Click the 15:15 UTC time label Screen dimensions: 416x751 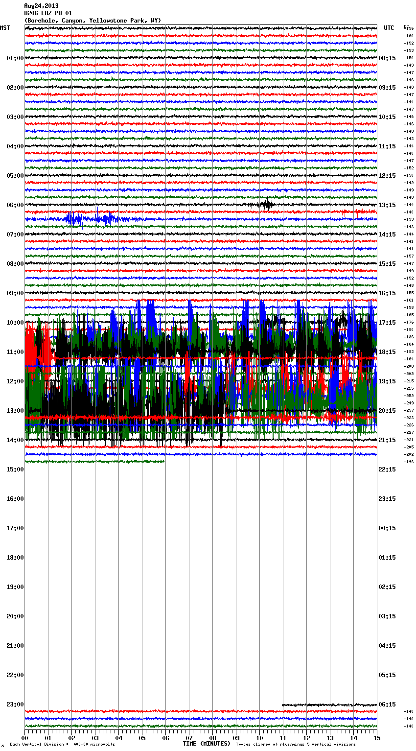point(387,264)
